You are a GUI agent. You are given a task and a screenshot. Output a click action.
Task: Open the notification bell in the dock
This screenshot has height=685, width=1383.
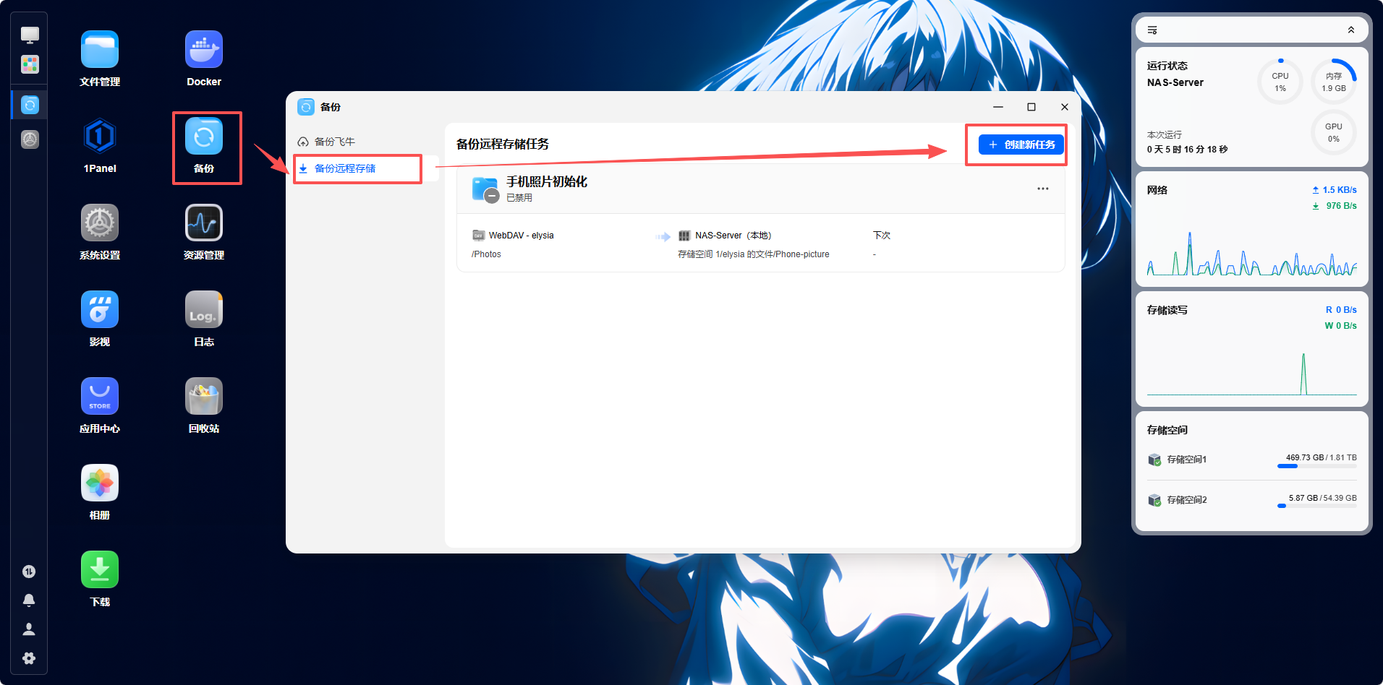29,600
